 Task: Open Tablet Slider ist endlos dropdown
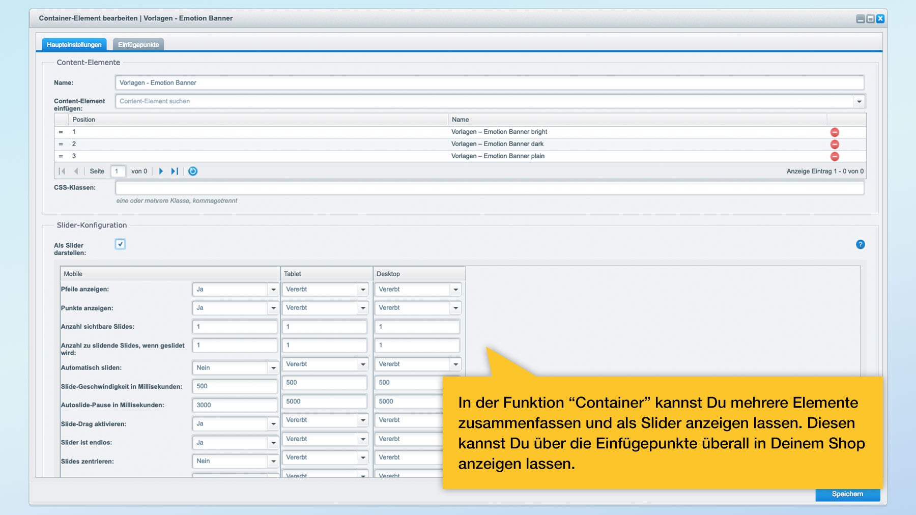click(x=363, y=439)
